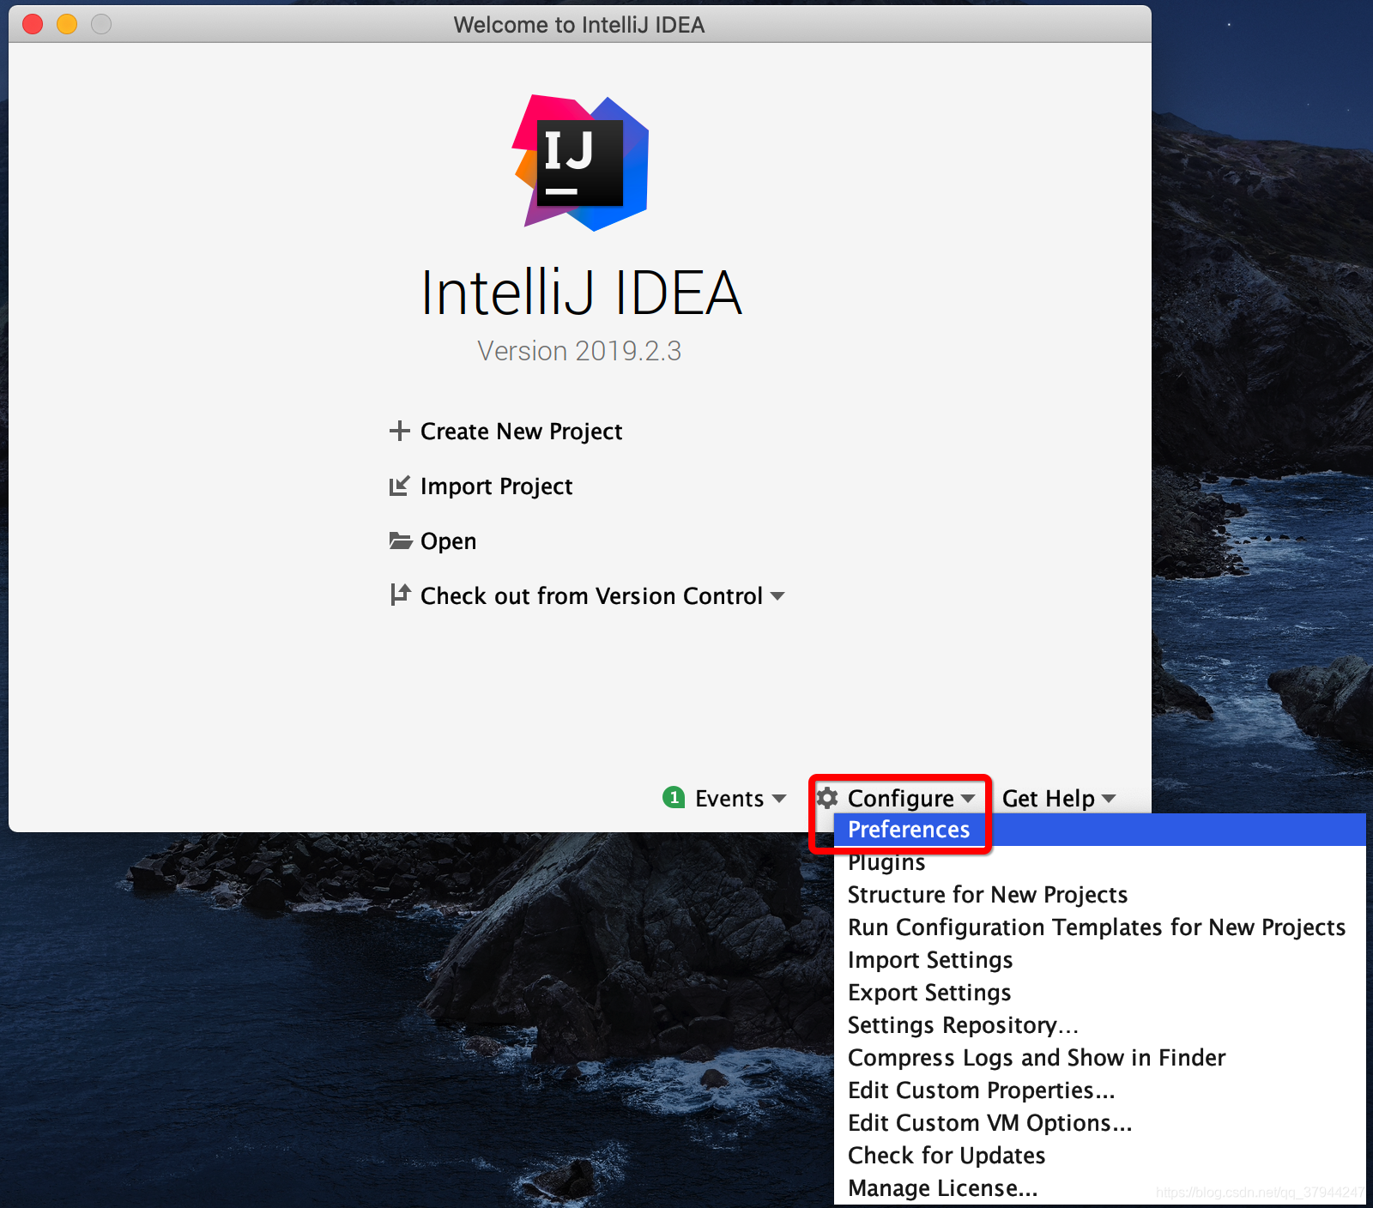Click Export Settings menu entry

1099,993
